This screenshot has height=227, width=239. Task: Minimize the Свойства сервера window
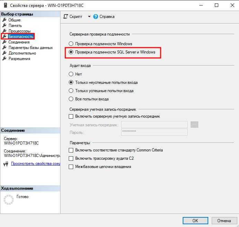[201, 5]
